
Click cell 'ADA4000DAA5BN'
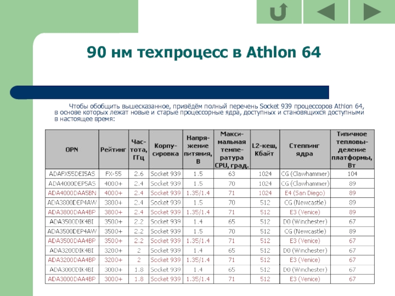(72, 193)
